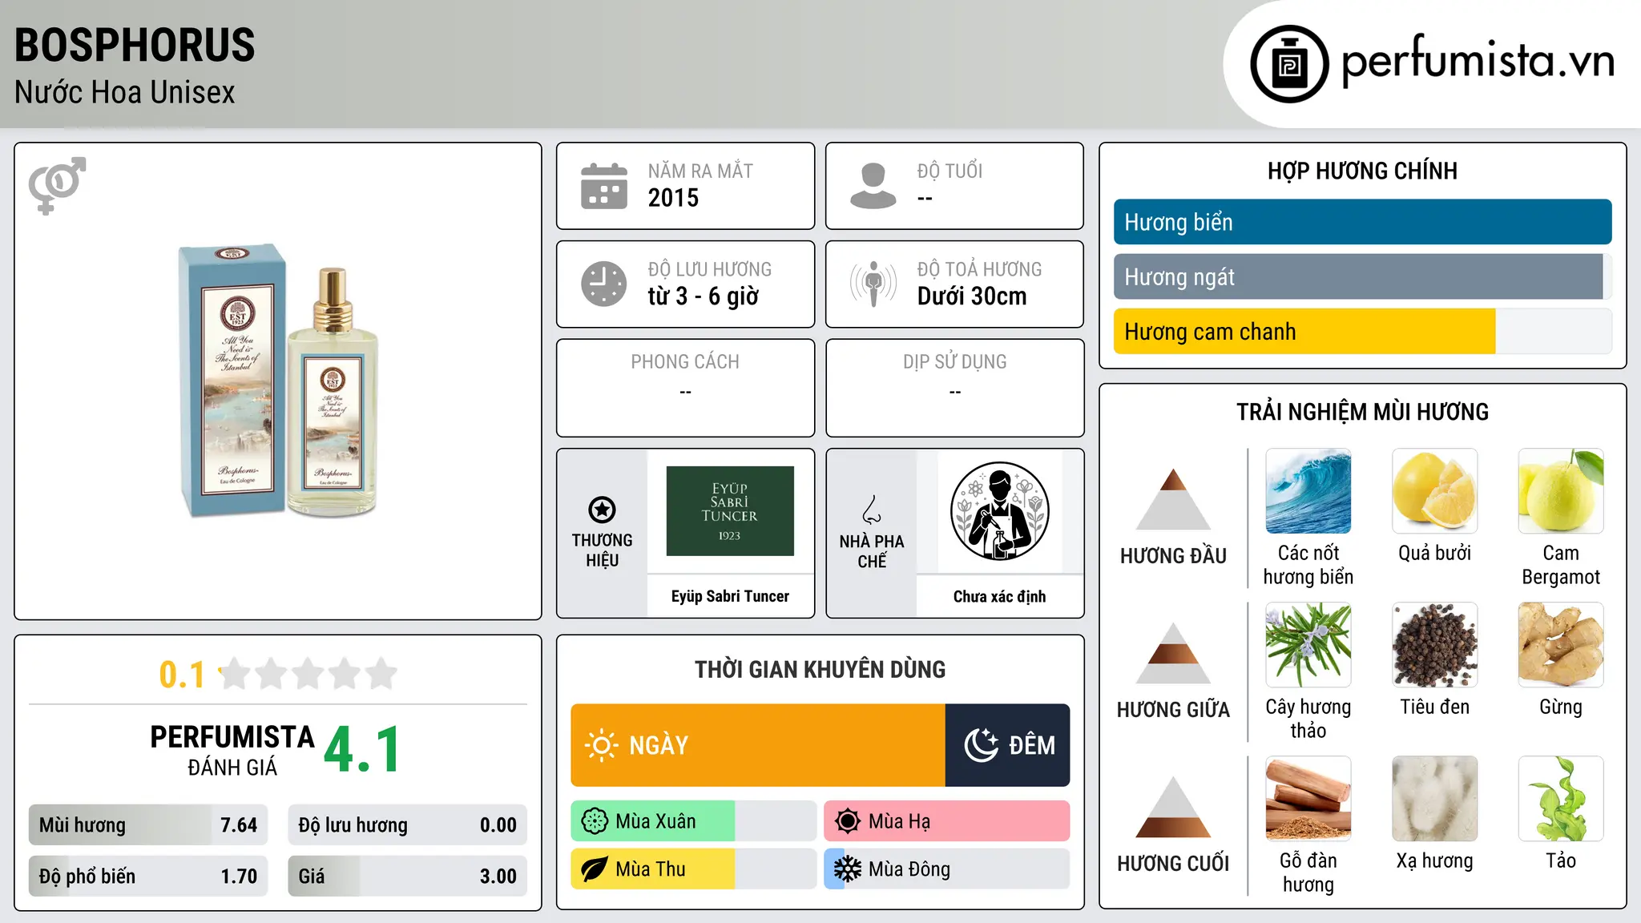
Task: Open the Gừng ginger note image
Action: coord(1561,645)
